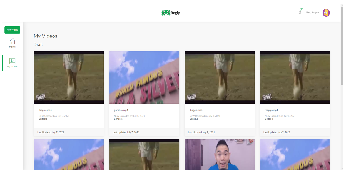Image resolution: width=346 pixels, height=181 pixels.
Task: Click the green notification count badge
Action: pos(302,10)
